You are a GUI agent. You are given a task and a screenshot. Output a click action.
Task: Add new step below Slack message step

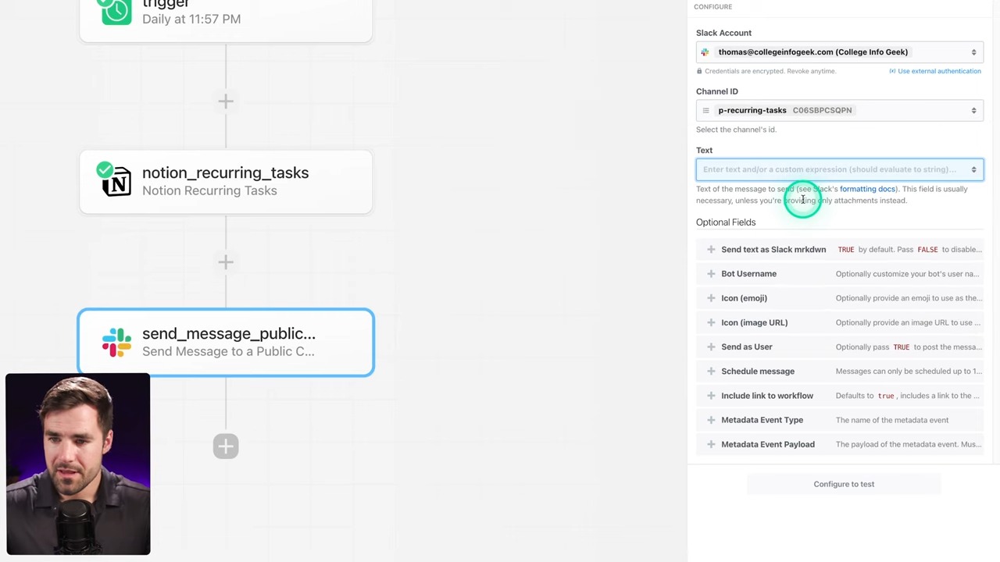[x=226, y=446]
